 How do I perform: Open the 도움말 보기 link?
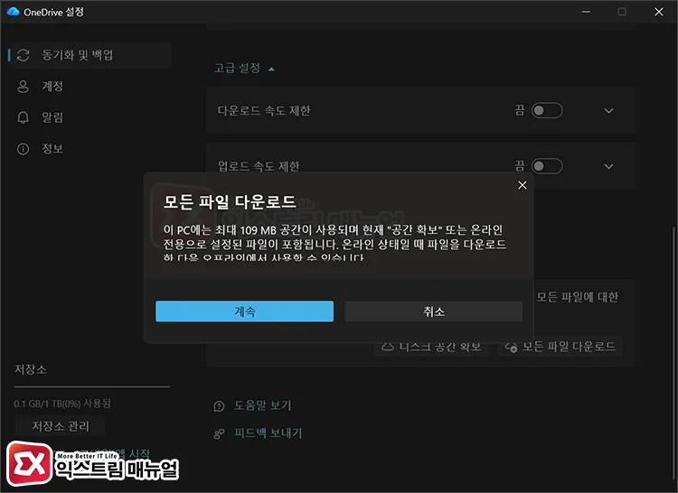click(x=263, y=405)
